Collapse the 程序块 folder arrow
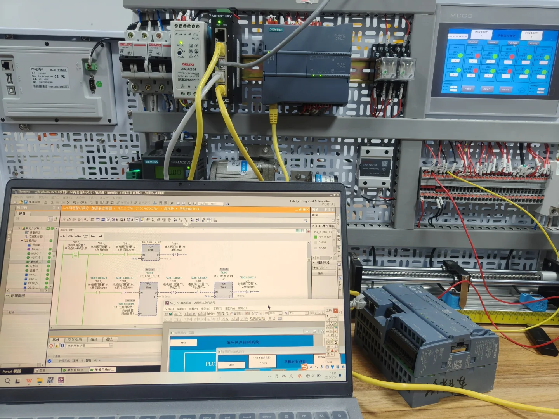 (x=23, y=241)
